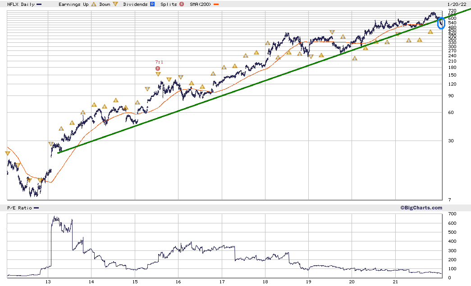Click the Splits legend text
Image resolution: width=471 pixels, height=286 pixels.
(169, 4)
